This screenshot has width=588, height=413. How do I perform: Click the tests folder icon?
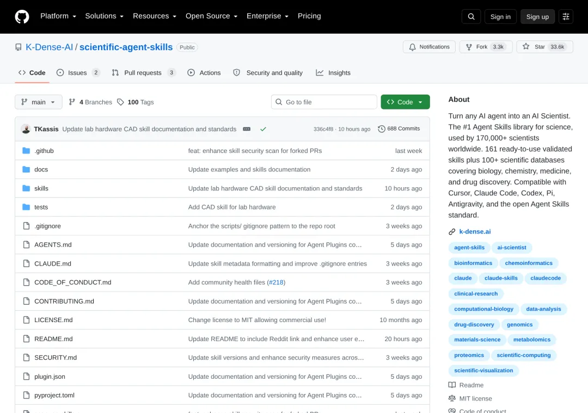click(x=26, y=207)
